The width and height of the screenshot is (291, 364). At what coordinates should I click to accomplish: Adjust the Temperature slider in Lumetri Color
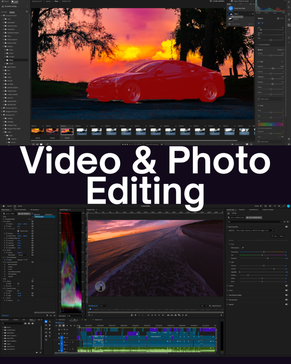264,252
